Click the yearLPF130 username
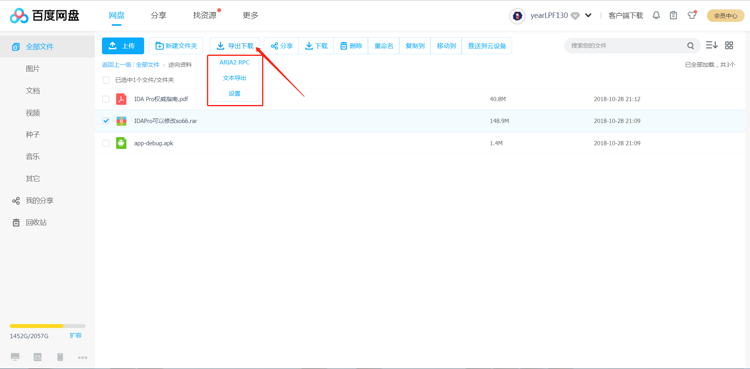This screenshot has height=369, width=750. pos(549,16)
